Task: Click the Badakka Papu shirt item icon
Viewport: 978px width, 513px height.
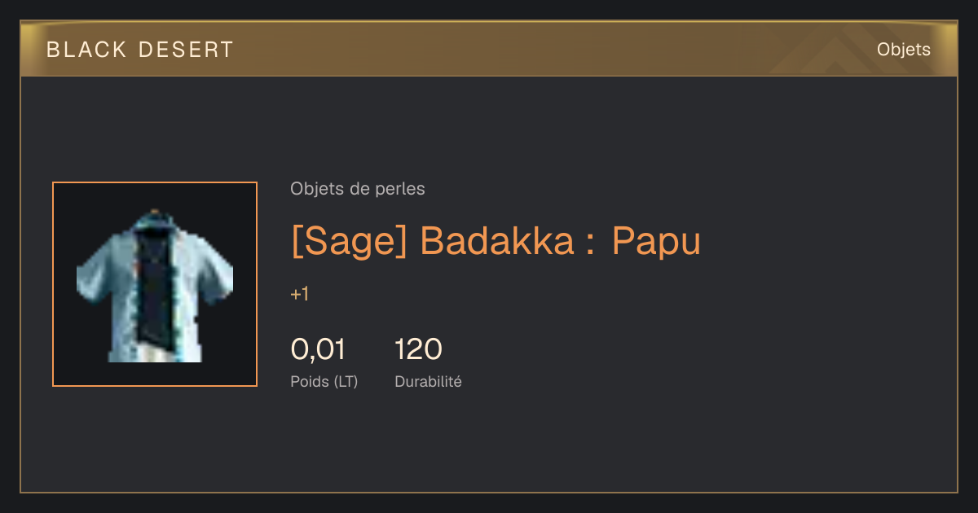Action: tap(155, 285)
